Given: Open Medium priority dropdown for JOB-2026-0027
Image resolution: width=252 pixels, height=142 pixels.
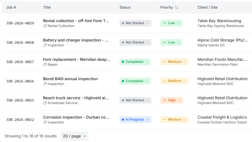Looking at the screenshot, I should pyautogui.click(x=174, y=62).
